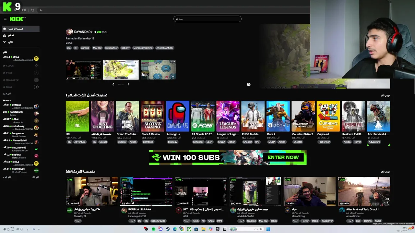This screenshot has width=415, height=233.
Task: View all chat-only streams link
Action: click(385, 172)
